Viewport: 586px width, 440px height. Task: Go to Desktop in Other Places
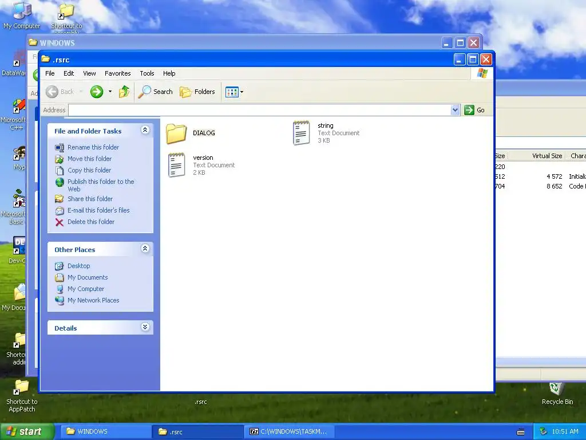78,266
